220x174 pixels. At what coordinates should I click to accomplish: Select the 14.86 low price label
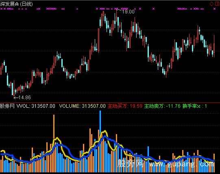click(x=24, y=98)
